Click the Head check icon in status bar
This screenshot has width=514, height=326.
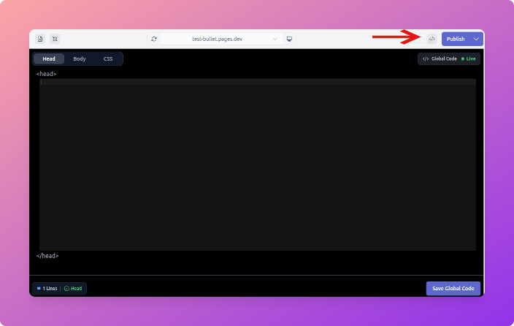[x=66, y=289]
